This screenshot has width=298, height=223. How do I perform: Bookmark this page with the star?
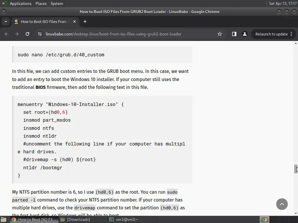220,34
